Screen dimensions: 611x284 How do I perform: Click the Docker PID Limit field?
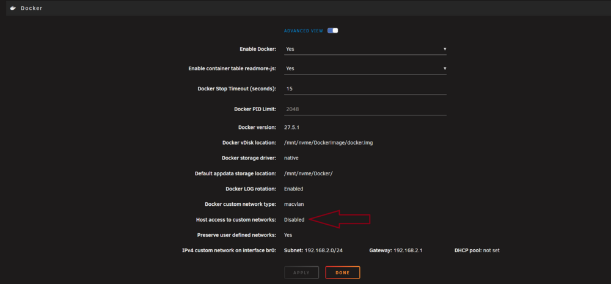coord(365,109)
